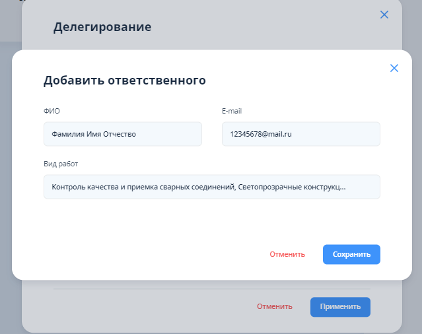Click empty dialog space left of Отменить and Сохранить
Screen dimensions: 422x334
[145, 254]
